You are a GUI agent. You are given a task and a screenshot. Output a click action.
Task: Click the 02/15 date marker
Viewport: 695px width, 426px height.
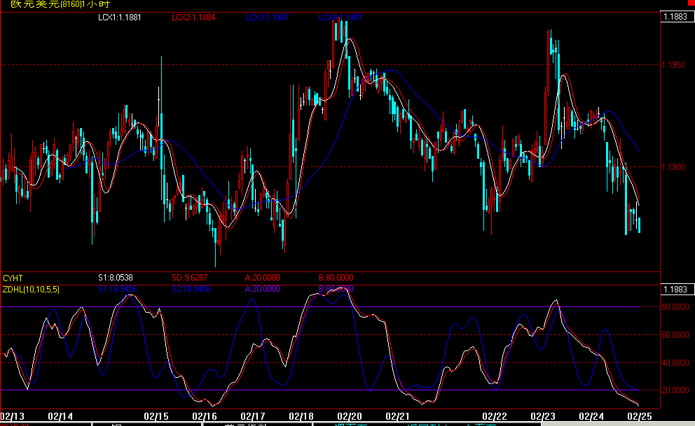[x=156, y=416]
